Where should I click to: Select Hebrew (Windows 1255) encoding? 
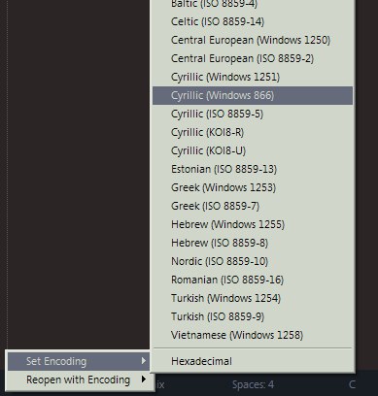(253, 224)
